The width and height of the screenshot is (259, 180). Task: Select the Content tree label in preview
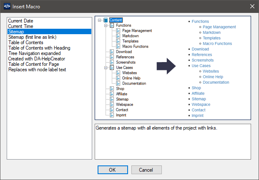116,20
